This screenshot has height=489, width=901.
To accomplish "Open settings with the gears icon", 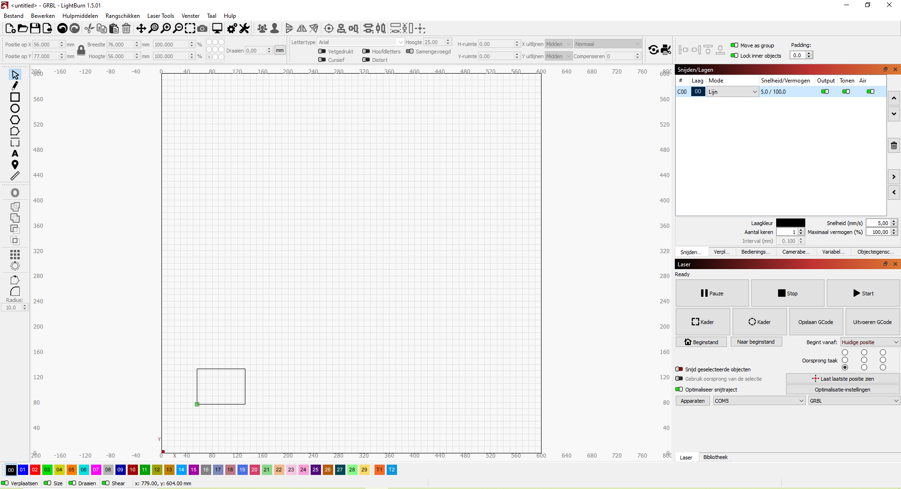I will [232, 29].
